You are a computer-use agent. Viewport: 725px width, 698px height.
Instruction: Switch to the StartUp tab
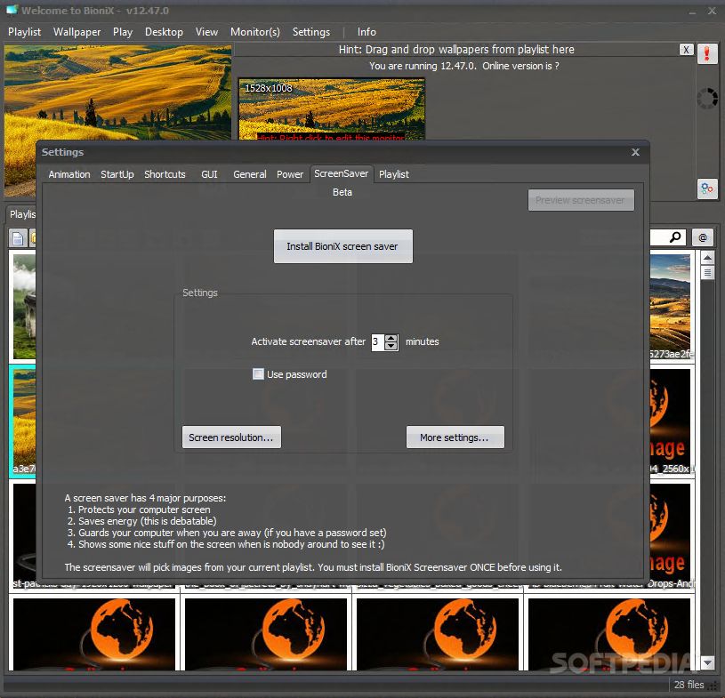tap(117, 174)
